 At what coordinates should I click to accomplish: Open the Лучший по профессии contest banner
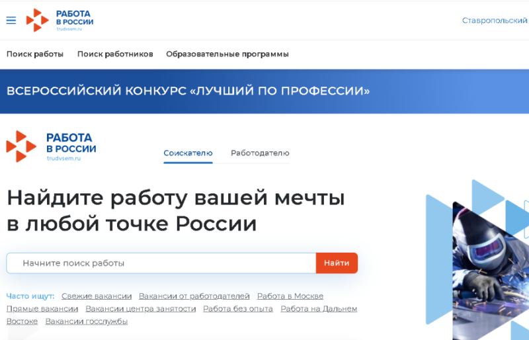[264, 91]
